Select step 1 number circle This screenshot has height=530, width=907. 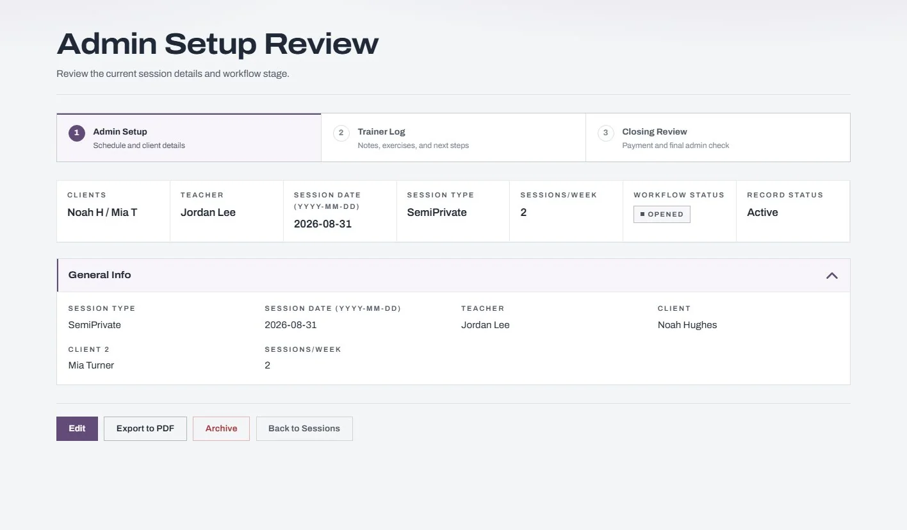point(77,133)
